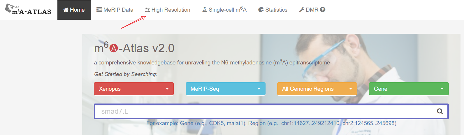Open the Xenopus species dropdown
Viewport: 464px width, 135px height.
coord(134,89)
